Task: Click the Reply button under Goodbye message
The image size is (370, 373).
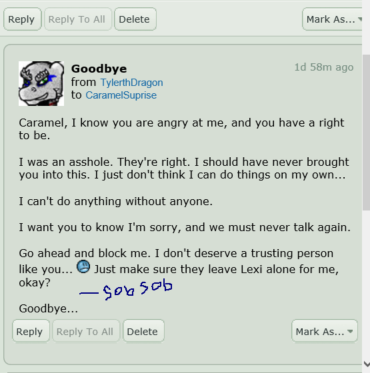Action: pos(31,331)
